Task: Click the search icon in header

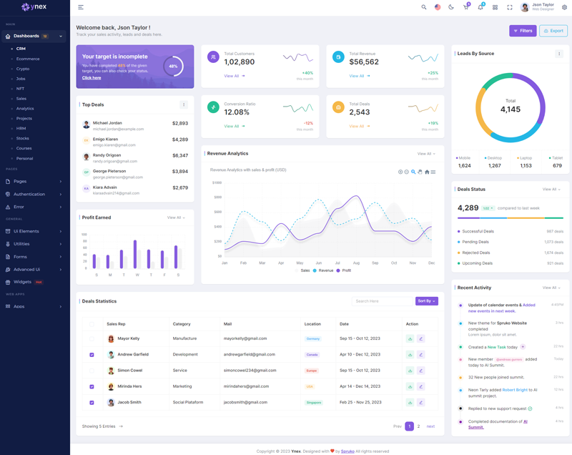Action: (x=423, y=7)
